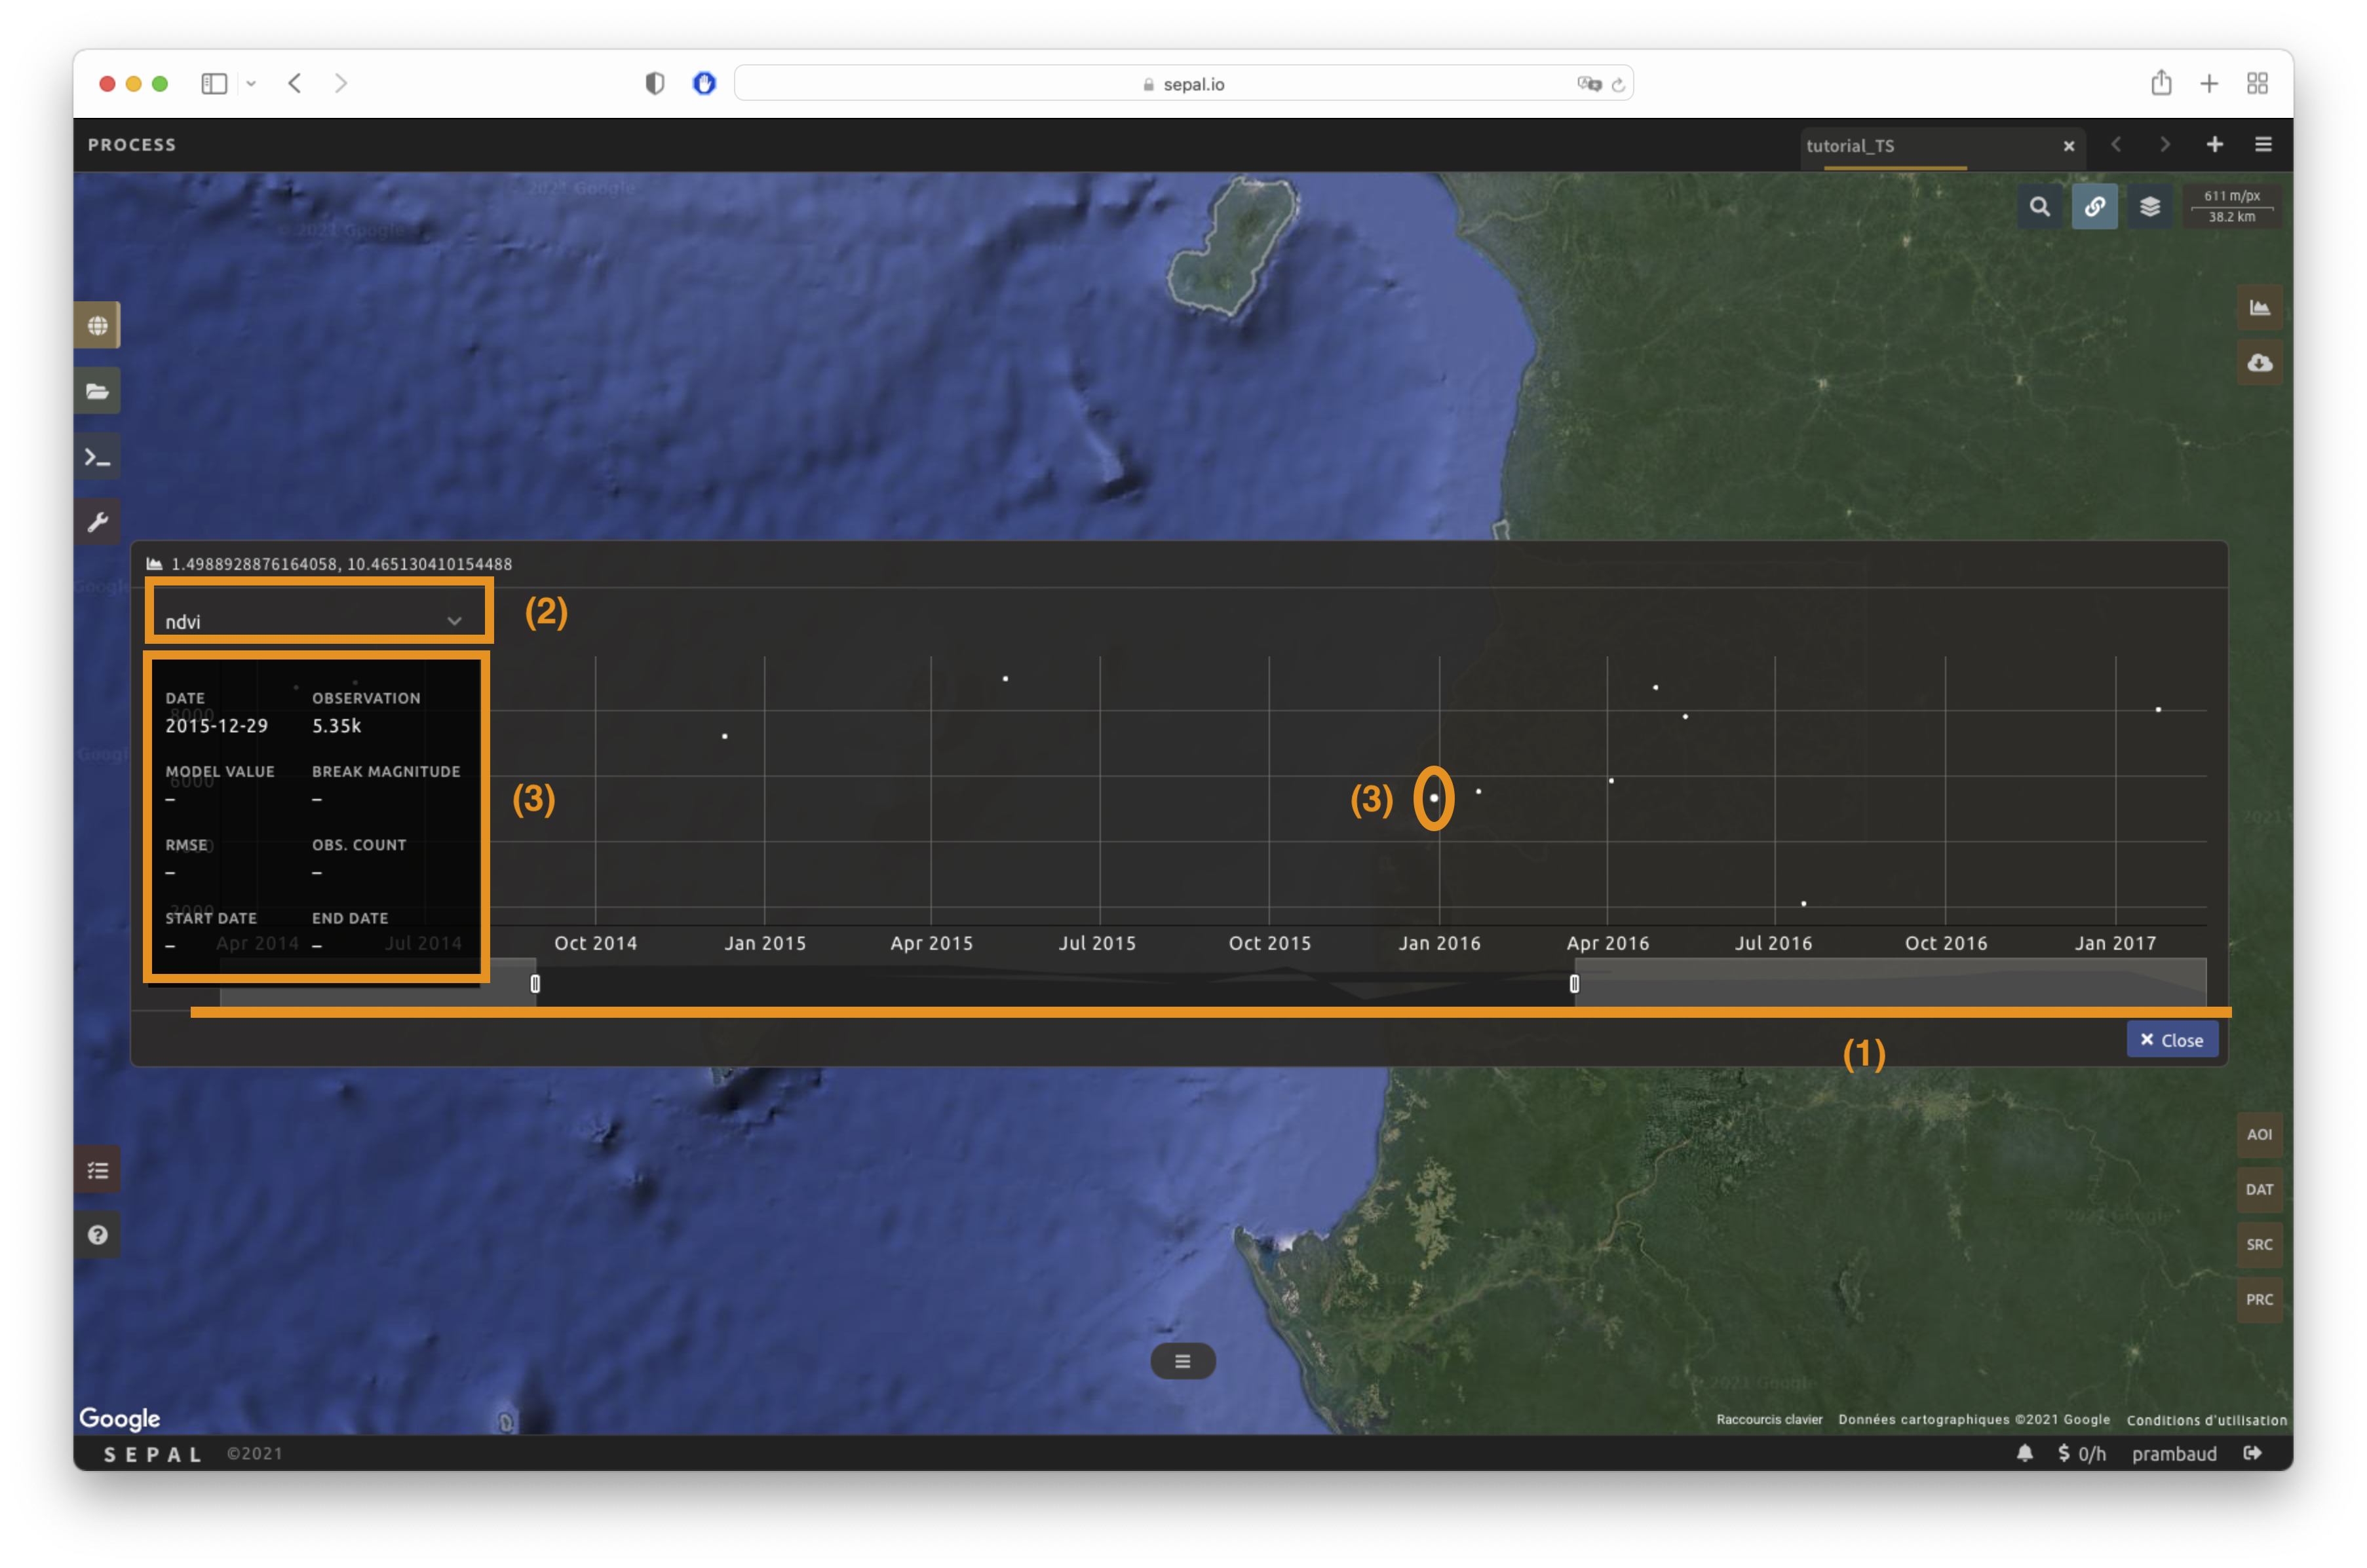This screenshot has width=2367, height=1568.
Task: Click the left timeline range handle
Action: (x=535, y=984)
